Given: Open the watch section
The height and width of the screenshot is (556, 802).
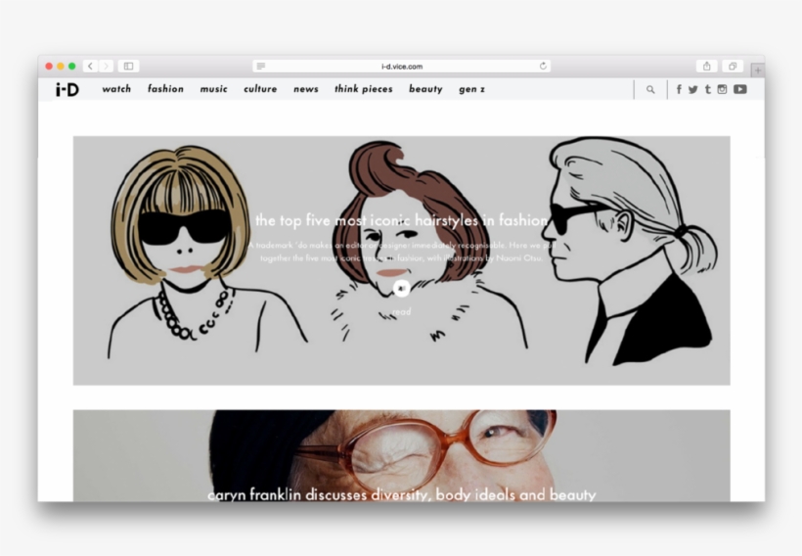Looking at the screenshot, I should [x=116, y=89].
